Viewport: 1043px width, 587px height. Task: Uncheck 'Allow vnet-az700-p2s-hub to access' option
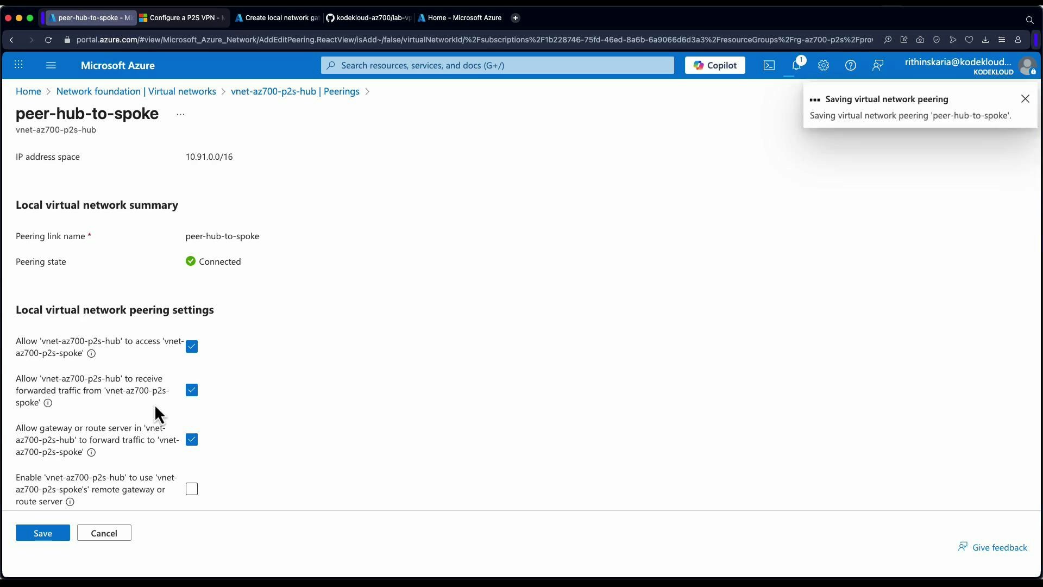[191, 346]
